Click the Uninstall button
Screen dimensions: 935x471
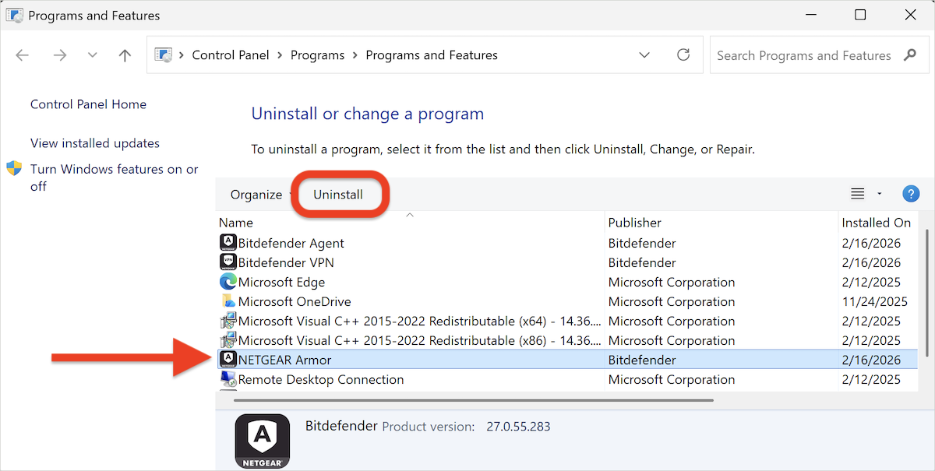[340, 194]
